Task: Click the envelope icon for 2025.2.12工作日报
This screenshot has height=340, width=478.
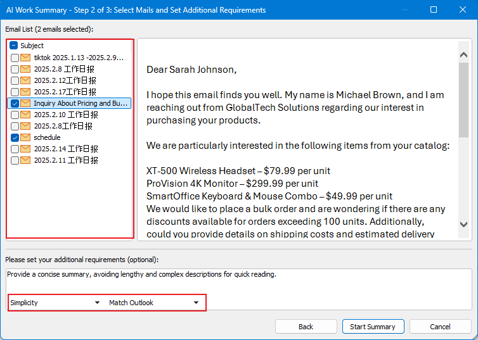Action: pyautogui.click(x=25, y=80)
